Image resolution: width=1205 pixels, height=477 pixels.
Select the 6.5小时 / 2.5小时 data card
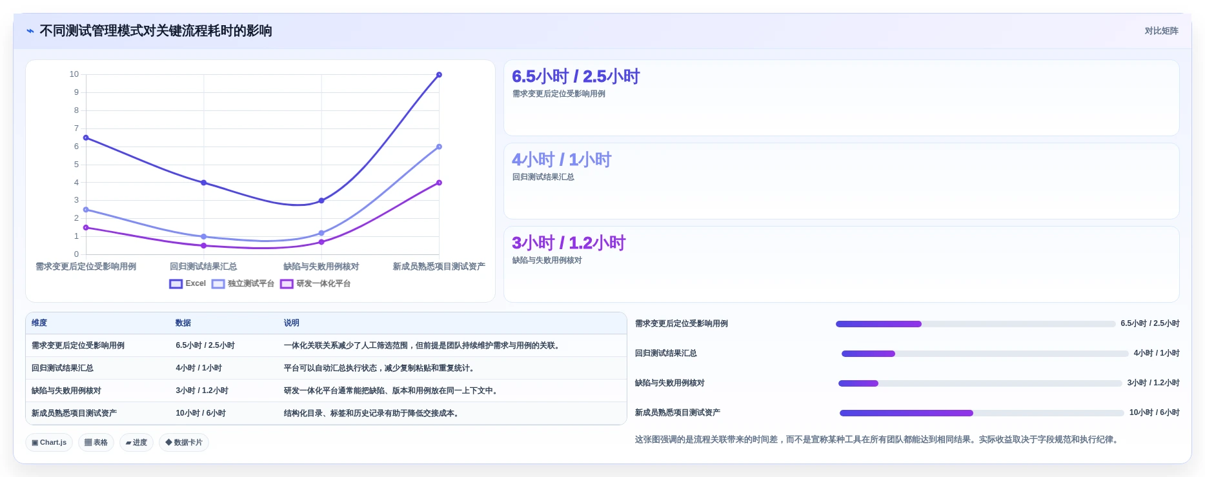click(x=841, y=98)
